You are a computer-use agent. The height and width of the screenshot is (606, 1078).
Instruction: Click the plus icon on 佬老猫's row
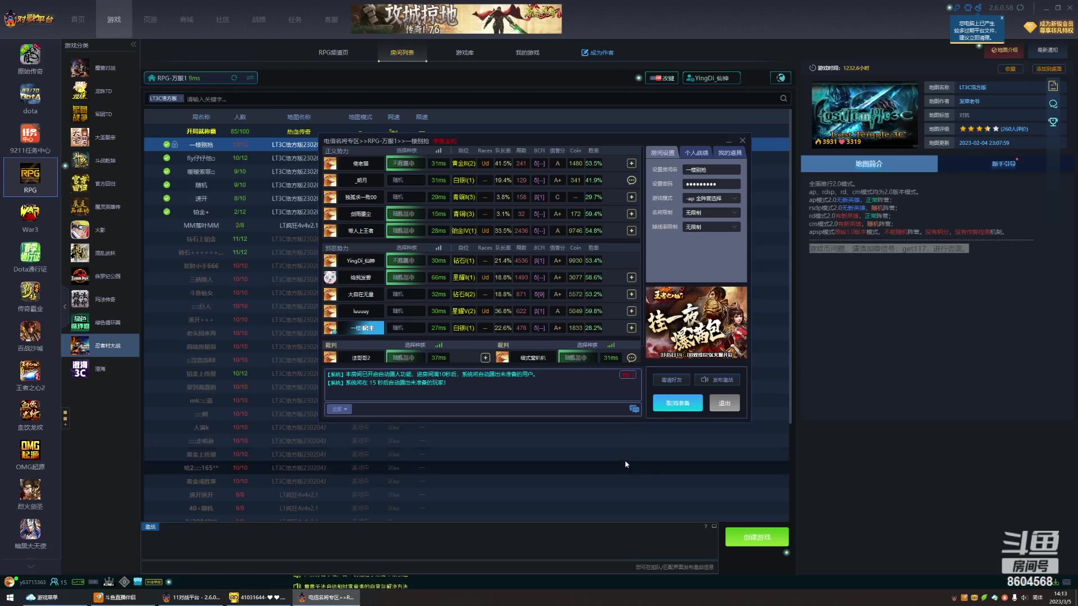tap(632, 163)
